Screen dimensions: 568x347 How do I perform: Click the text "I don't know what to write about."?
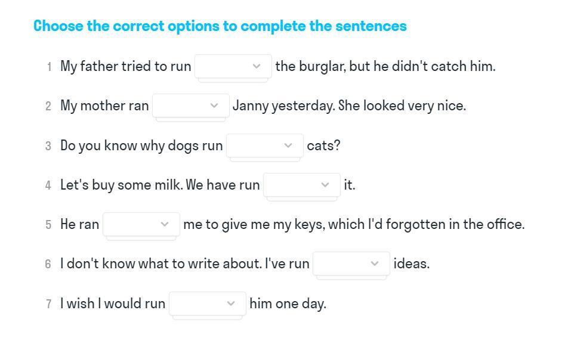pyautogui.click(x=161, y=264)
